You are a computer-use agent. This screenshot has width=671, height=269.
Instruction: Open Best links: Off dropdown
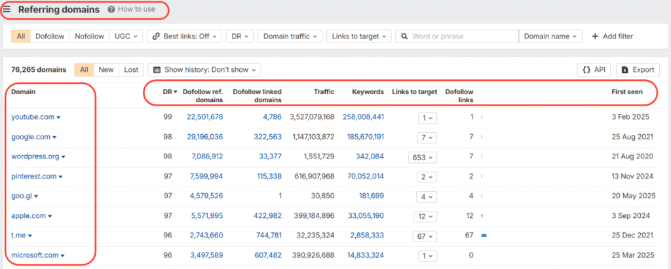[184, 37]
